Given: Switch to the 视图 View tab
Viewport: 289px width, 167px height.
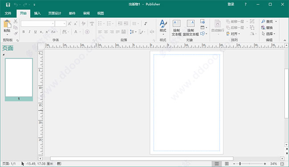Looking at the screenshot, I should (100, 13).
